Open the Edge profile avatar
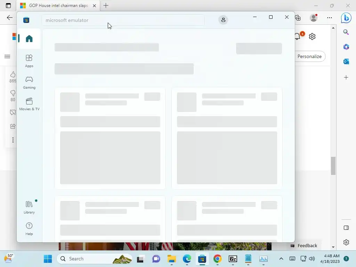Screen dimensions: 356x267 314,18
